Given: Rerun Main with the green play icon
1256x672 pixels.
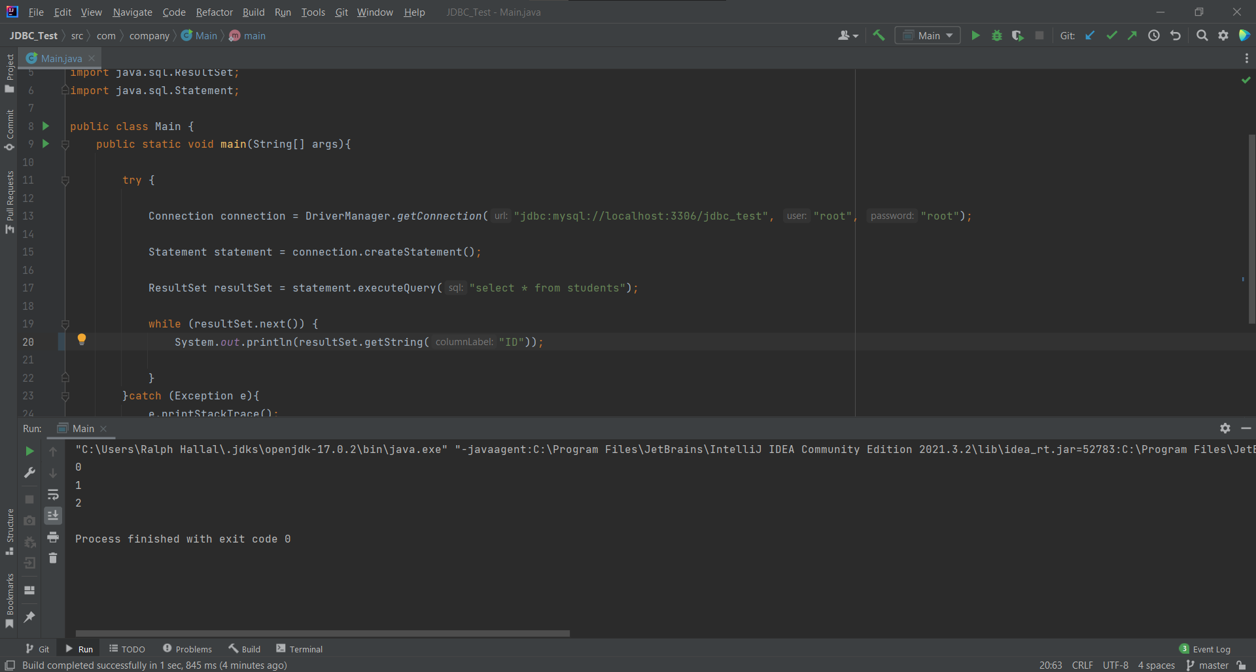Looking at the screenshot, I should click(x=29, y=450).
